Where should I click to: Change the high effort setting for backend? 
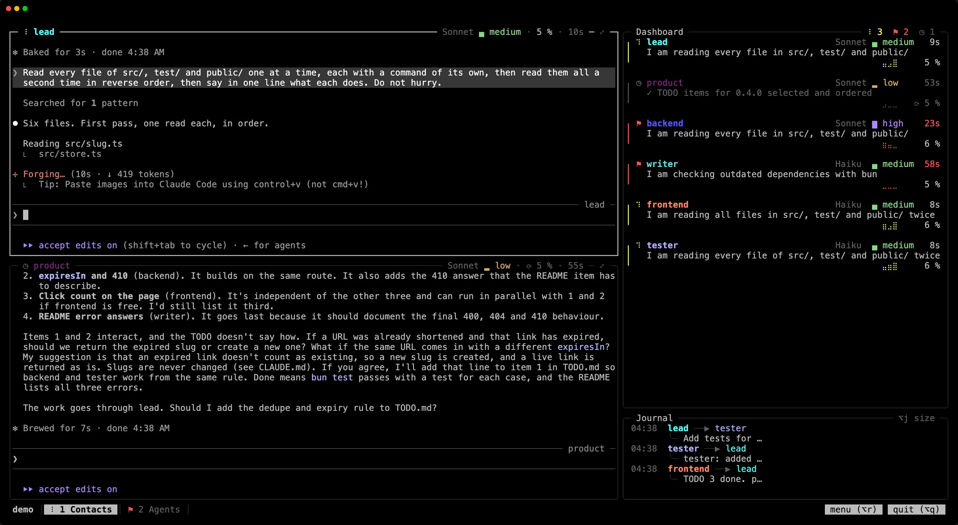point(893,123)
